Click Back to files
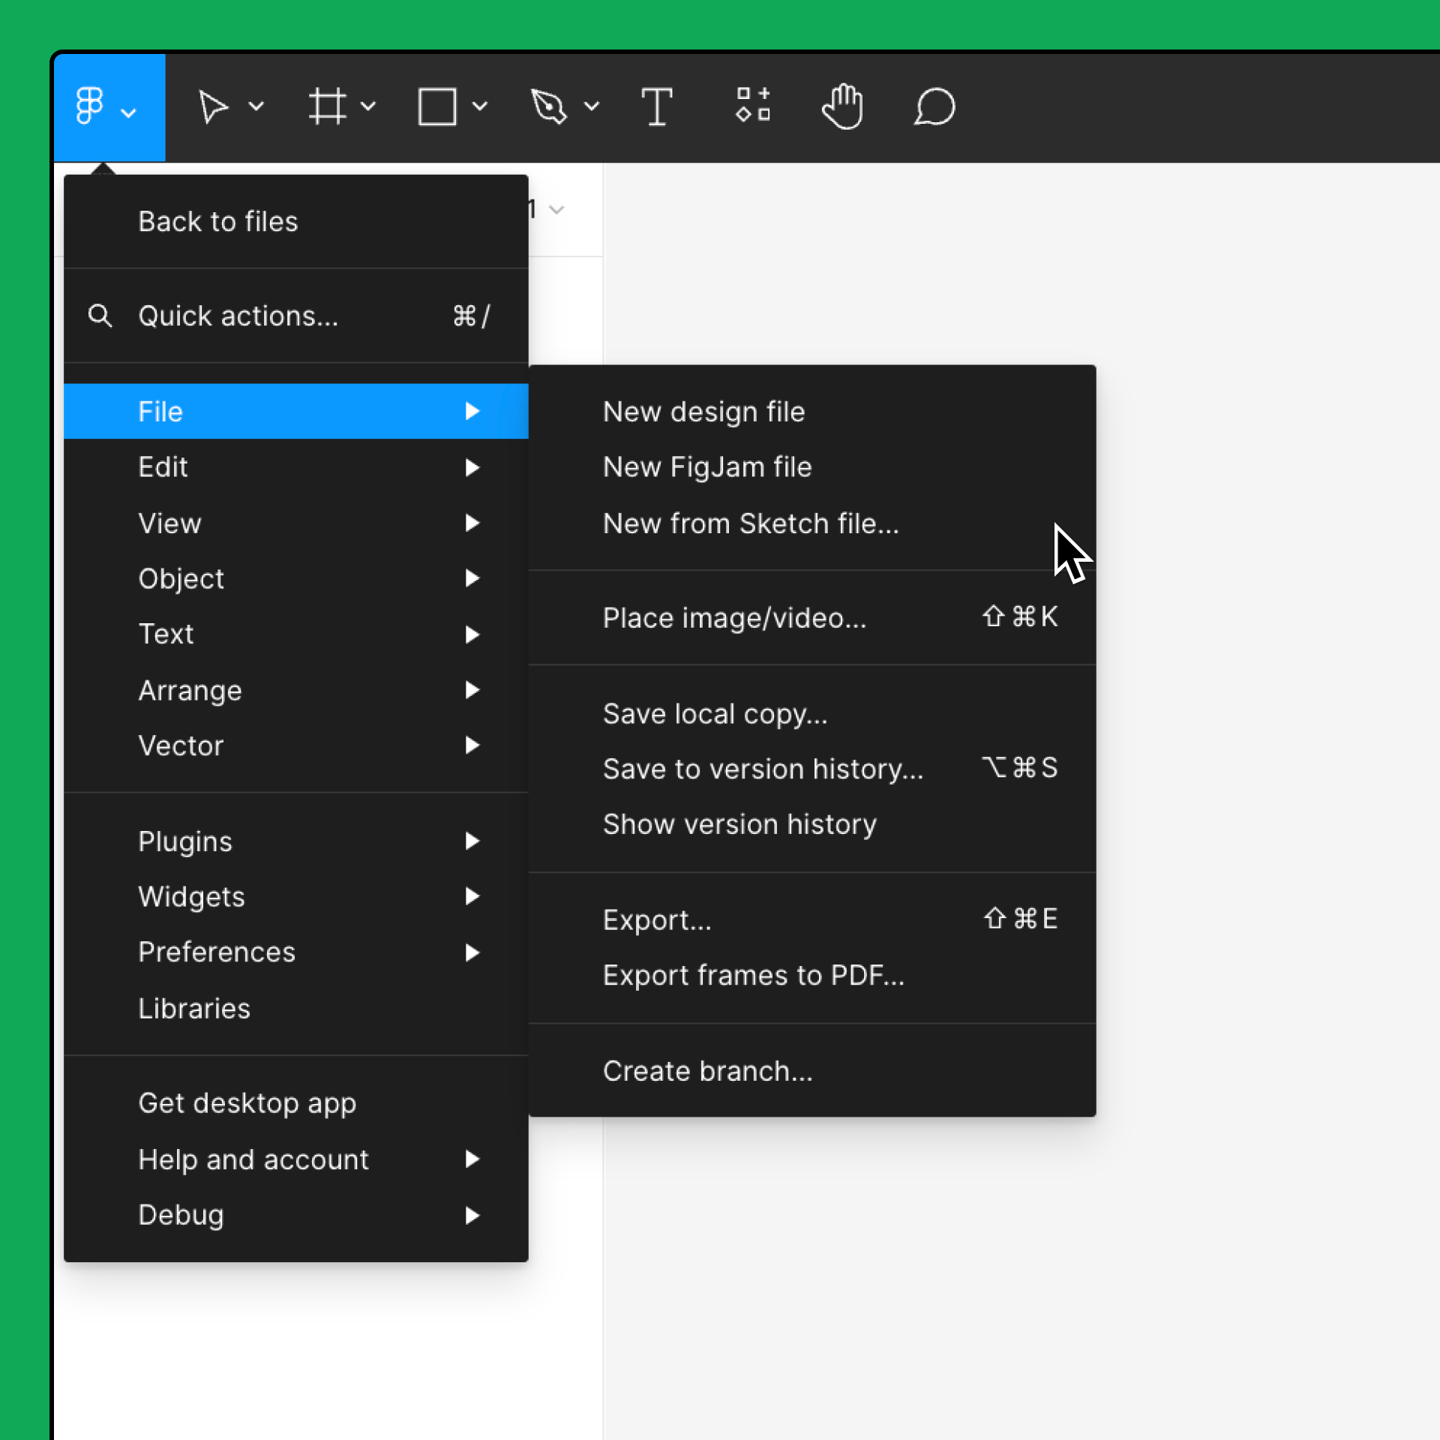This screenshot has width=1440, height=1440. [x=296, y=221]
